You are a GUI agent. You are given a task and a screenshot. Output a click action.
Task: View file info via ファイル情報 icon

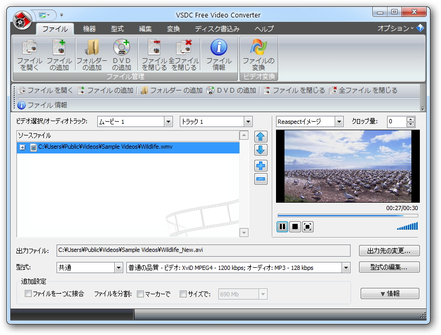(219, 53)
